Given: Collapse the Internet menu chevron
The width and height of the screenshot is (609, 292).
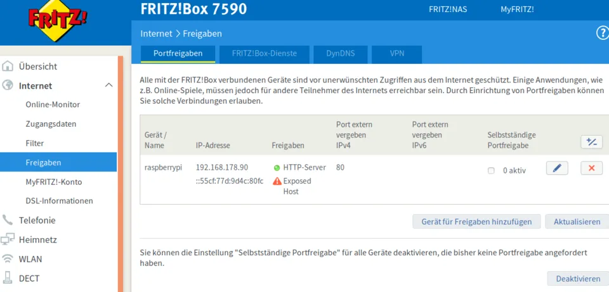Looking at the screenshot, I should tap(109, 85).
